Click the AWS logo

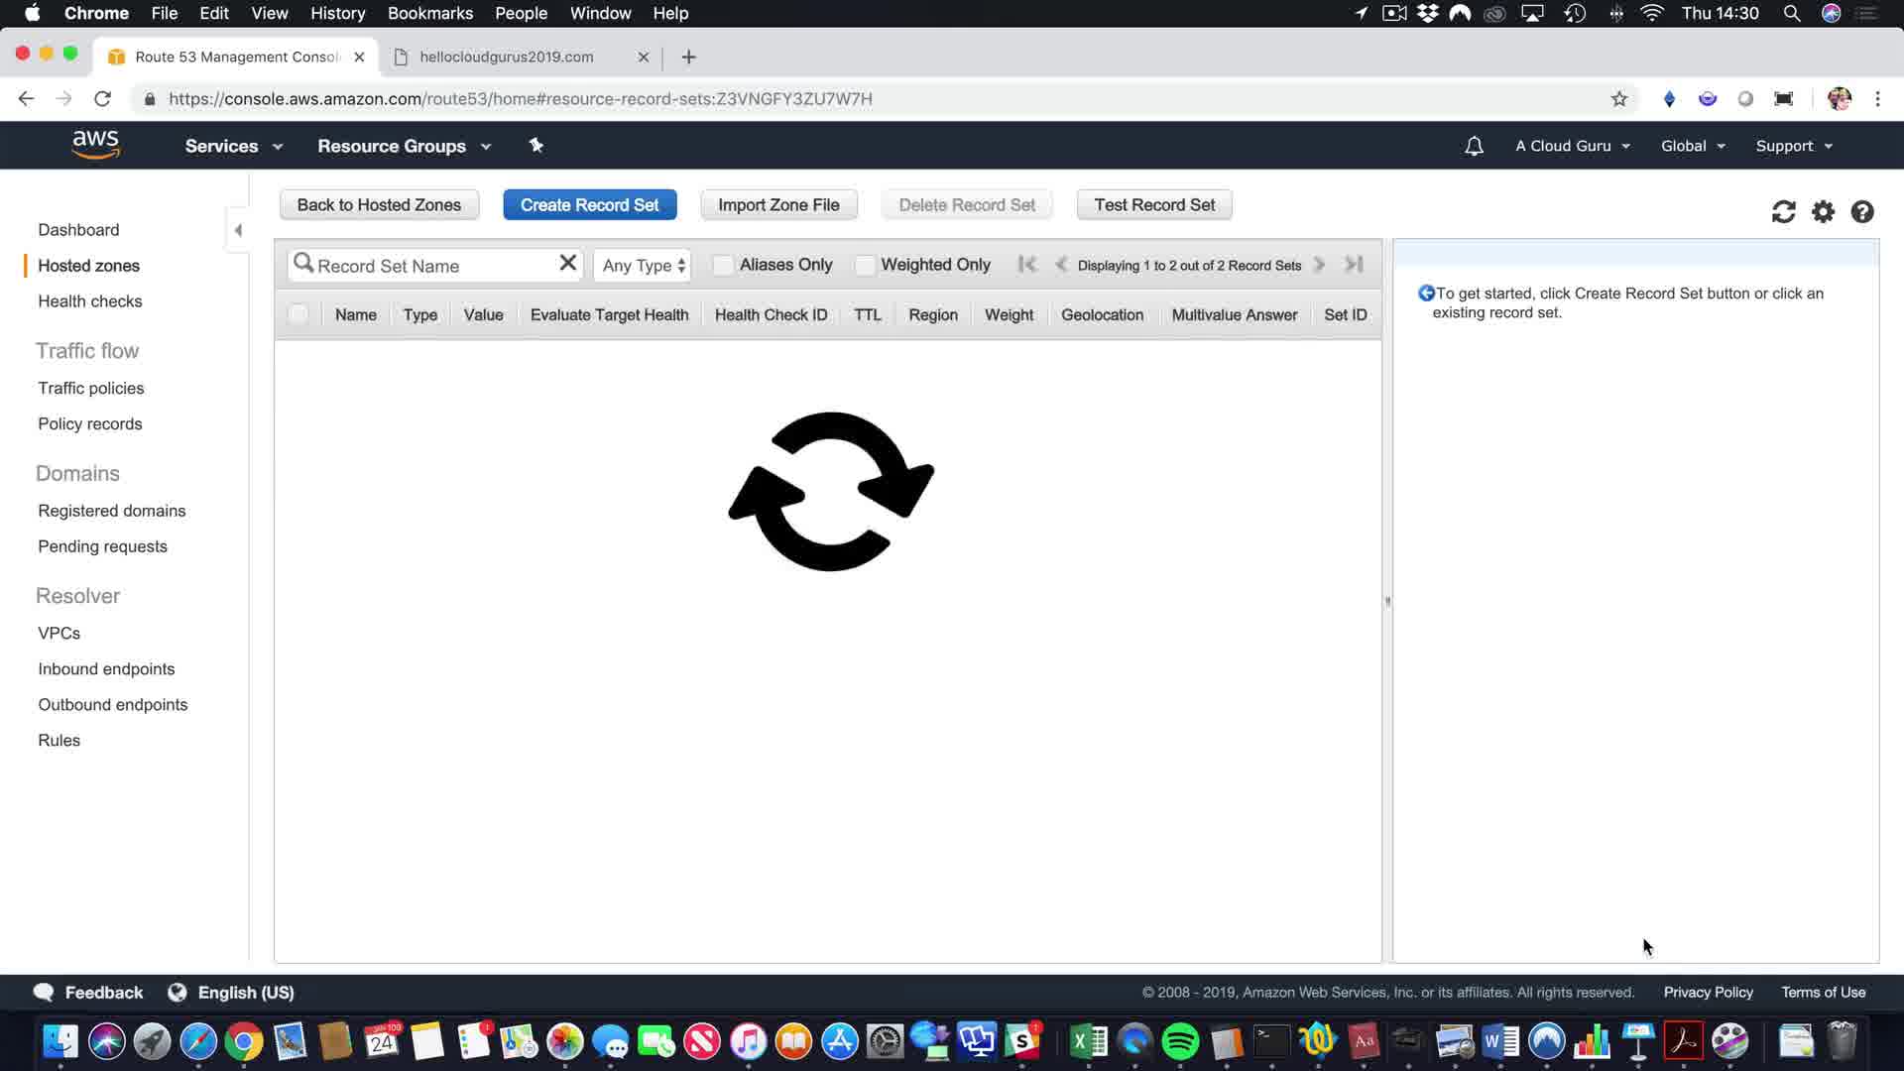pyautogui.click(x=96, y=145)
